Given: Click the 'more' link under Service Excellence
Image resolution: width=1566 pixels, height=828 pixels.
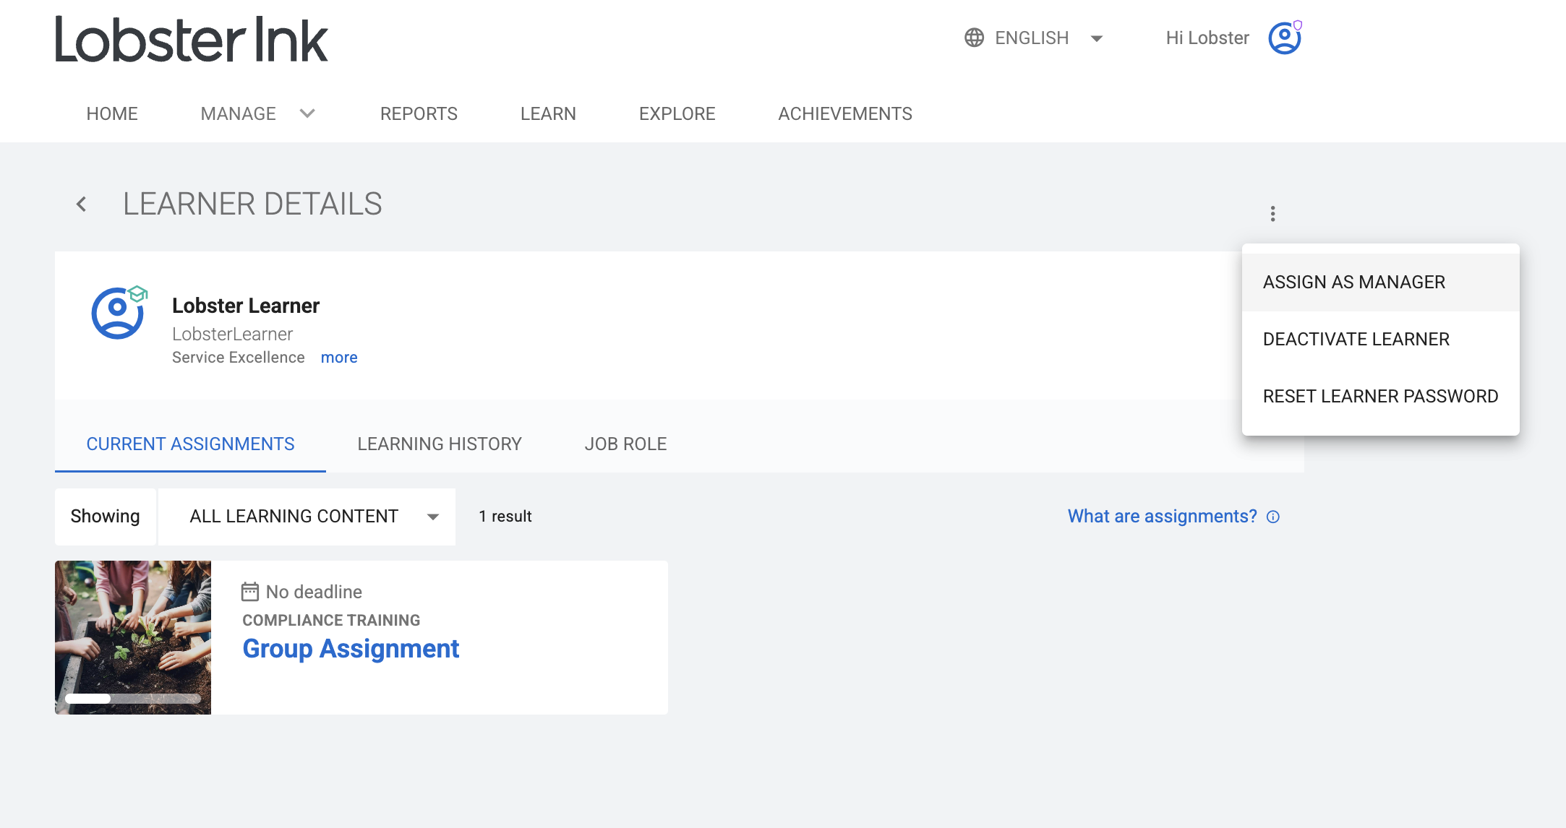Looking at the screenshot, I should click(339, 358).
